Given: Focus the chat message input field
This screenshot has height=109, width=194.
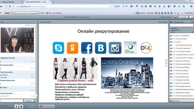Looking at the screenshot, I should click(x=12, y=101).
